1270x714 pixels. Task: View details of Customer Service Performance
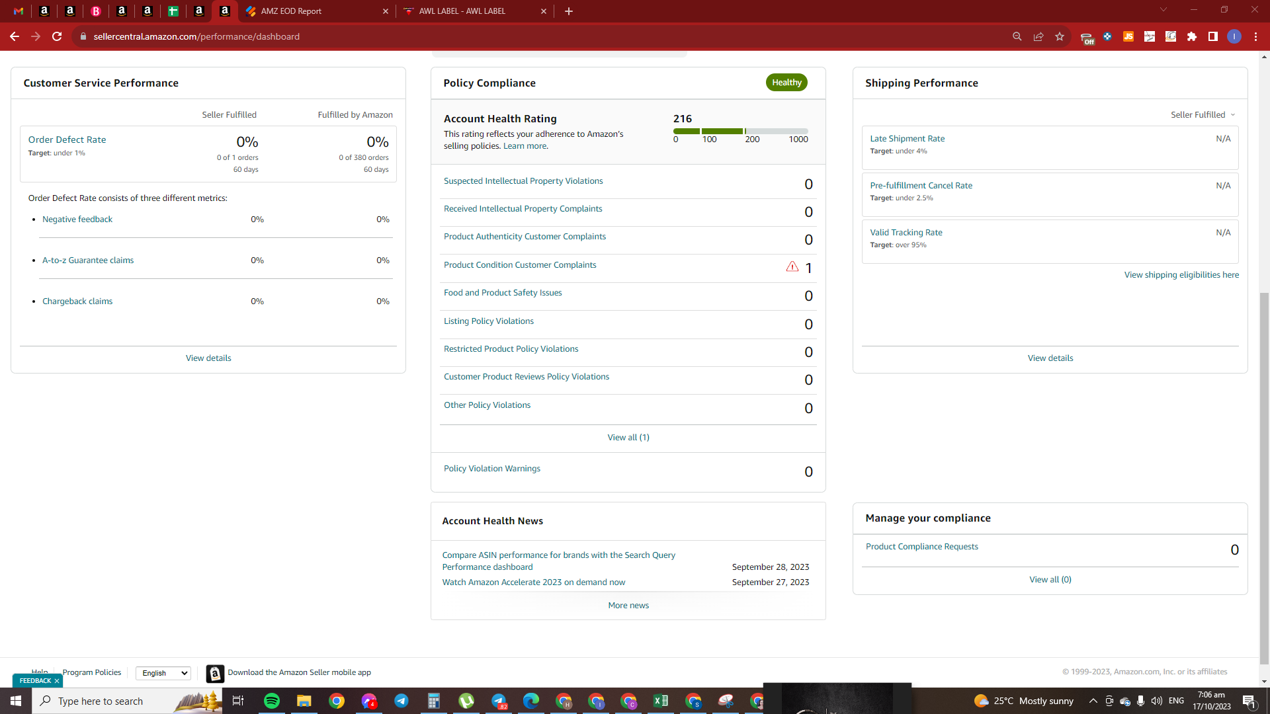pyautogui.click(x=208, y=358)
